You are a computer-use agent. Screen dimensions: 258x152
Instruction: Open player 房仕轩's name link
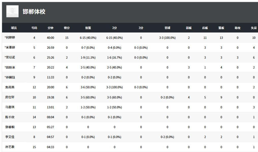tap(10, 97)
